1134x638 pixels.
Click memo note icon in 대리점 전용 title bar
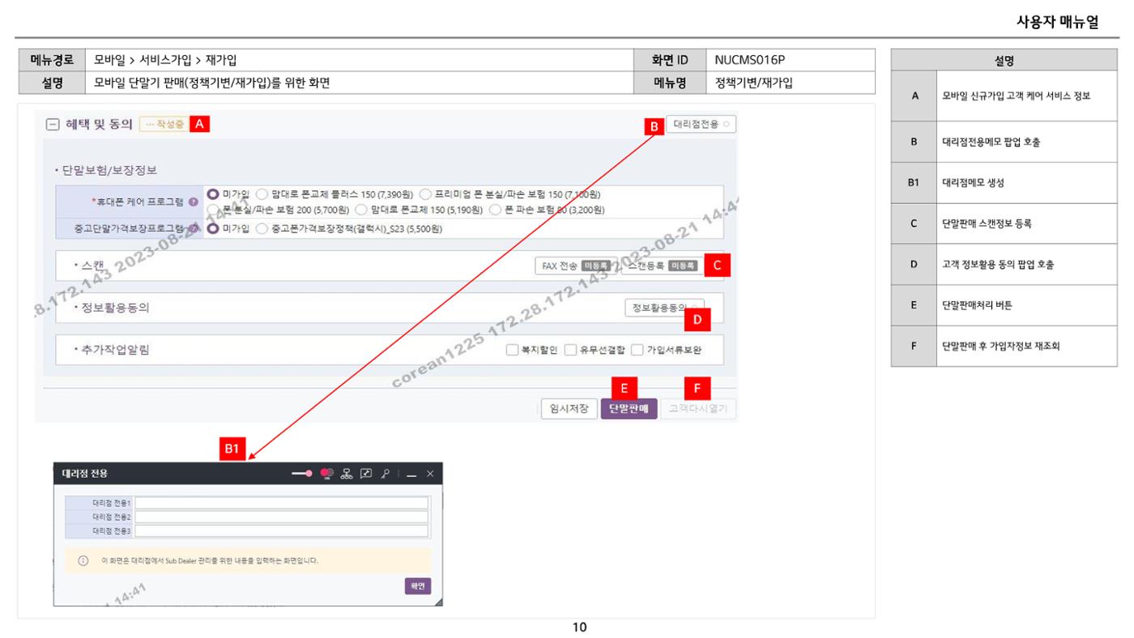(367, 474)
